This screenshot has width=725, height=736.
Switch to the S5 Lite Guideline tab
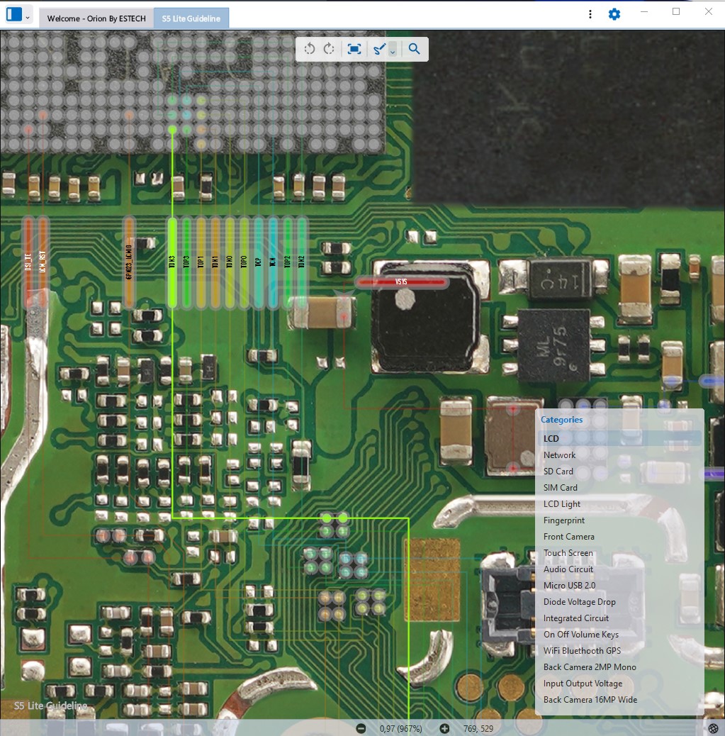[191, 18]
